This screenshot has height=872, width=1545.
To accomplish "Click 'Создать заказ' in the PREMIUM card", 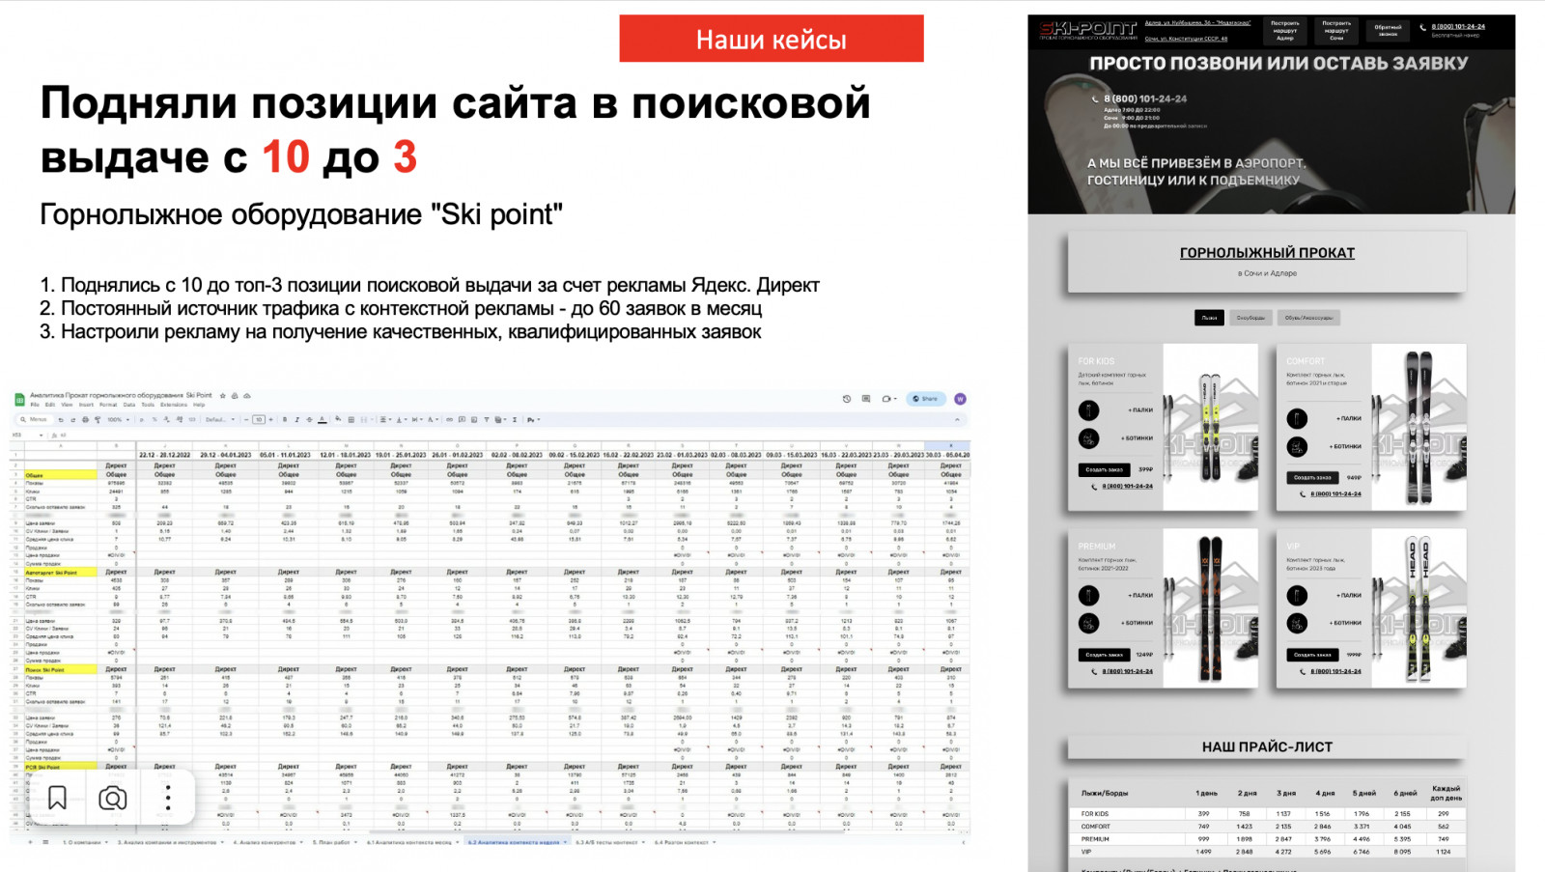I will (x=1104, y=655).
